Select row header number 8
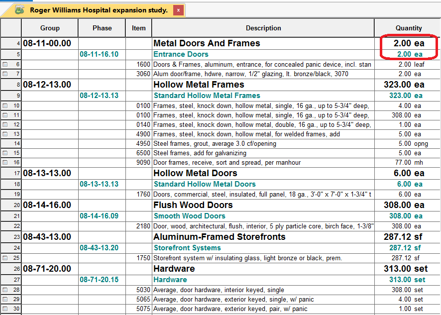The height and width of the screenshot is (315, 441). click(11, 85)
